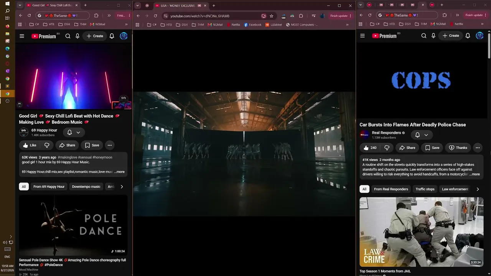The image size is (491, 276).
Task: Show more bookmarks in middle window
Action: (347, 25)
